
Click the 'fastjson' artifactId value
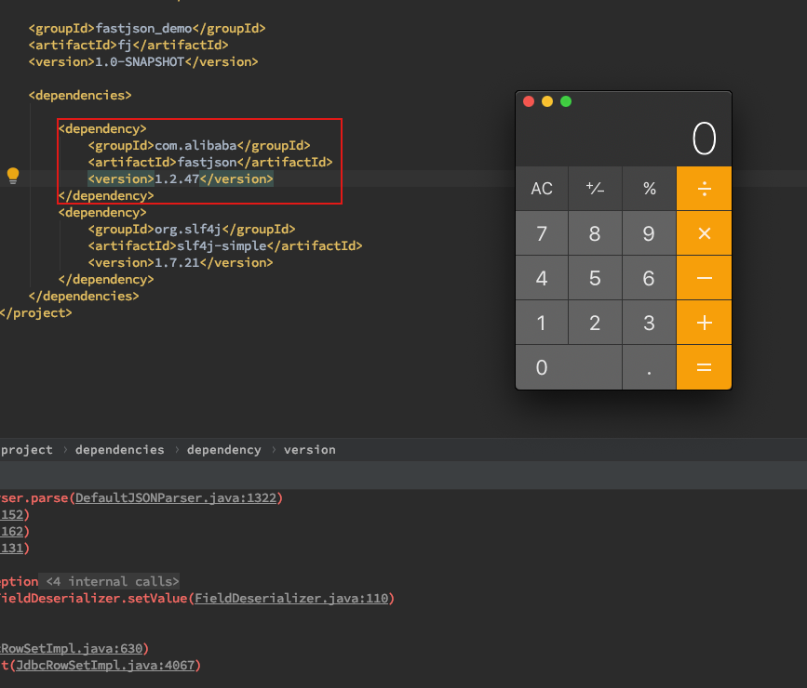pos(208,163)
